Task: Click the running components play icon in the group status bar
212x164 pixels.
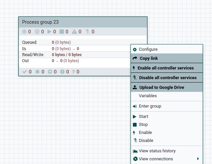Action: (x=49, y=32)
